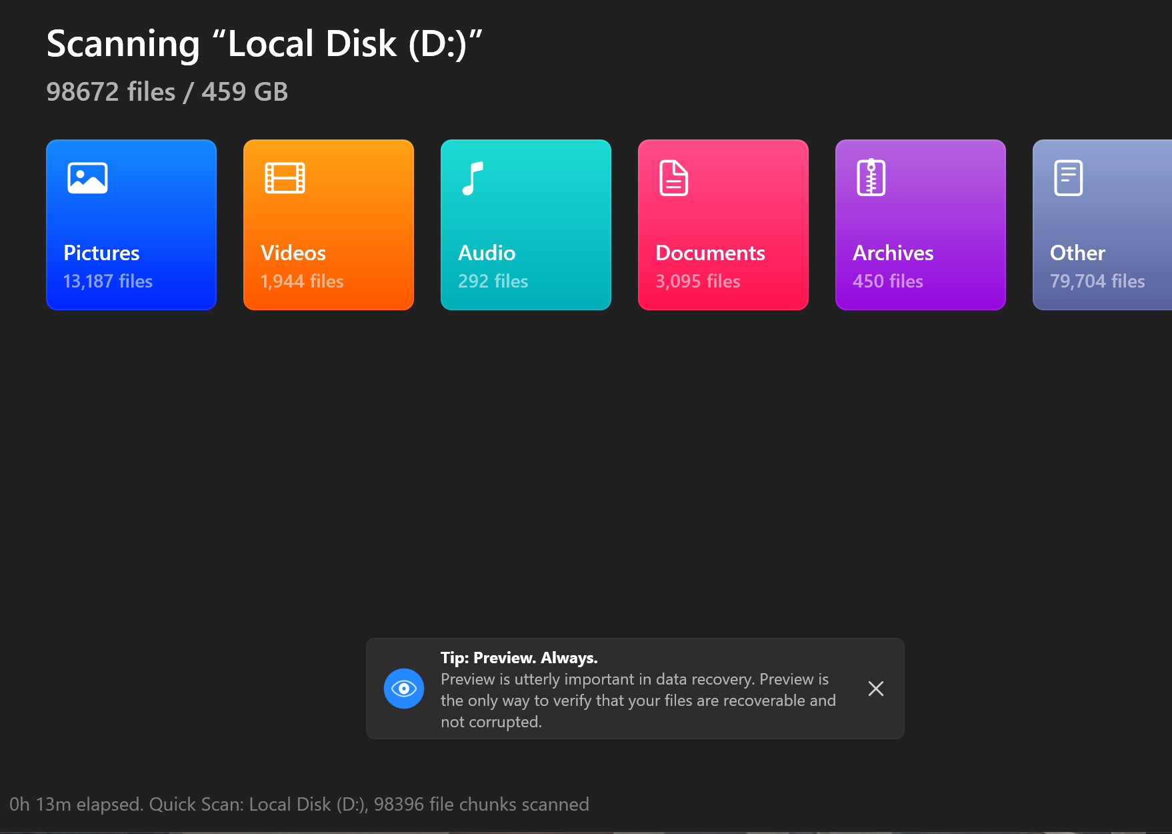The height and width of the screenshot is (834, 1172).
Task: Click the picture icon on Pictures card
Action: pyautogui.click(x=87, y=178)
